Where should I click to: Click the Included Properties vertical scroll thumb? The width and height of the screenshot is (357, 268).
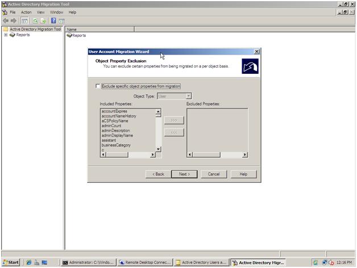click(x=158, y=115)
